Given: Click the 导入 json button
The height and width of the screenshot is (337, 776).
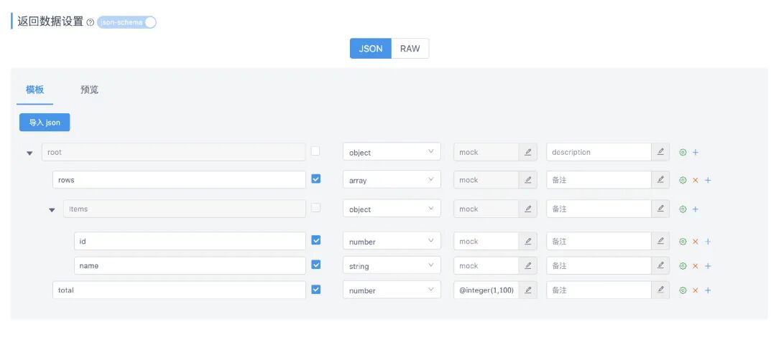Looking at the screenshot, I should tap(45, 123).
